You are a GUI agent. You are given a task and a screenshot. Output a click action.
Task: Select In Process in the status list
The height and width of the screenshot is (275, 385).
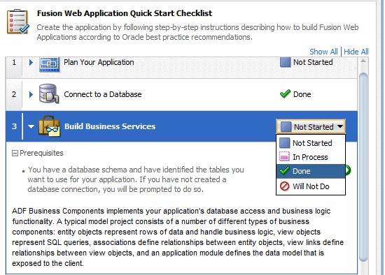tap(311, 157)
